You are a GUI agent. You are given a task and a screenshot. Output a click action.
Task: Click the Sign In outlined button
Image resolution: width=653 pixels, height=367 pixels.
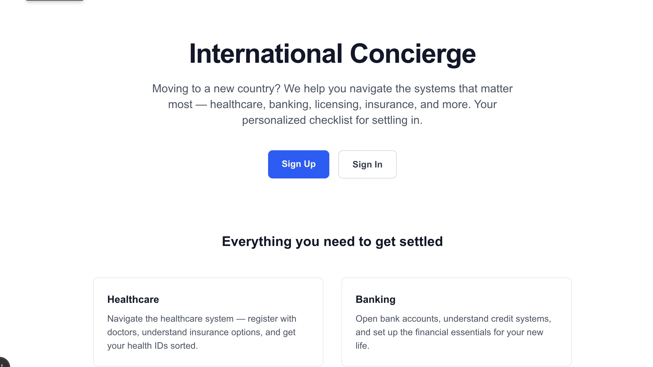click(x=367, y=164)
